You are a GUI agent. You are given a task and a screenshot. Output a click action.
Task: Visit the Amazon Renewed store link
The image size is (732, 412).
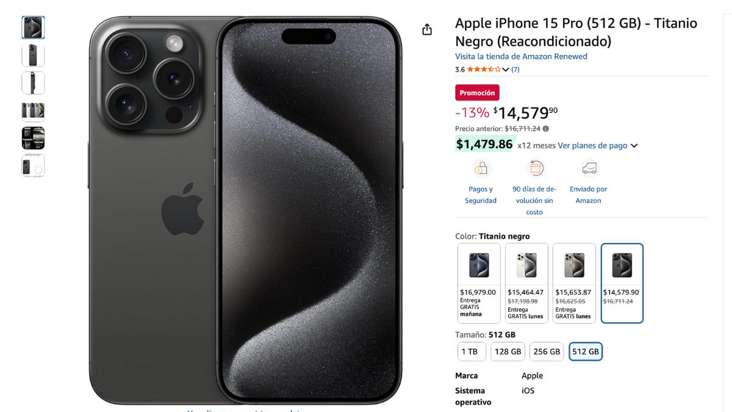tap(522, 56)
